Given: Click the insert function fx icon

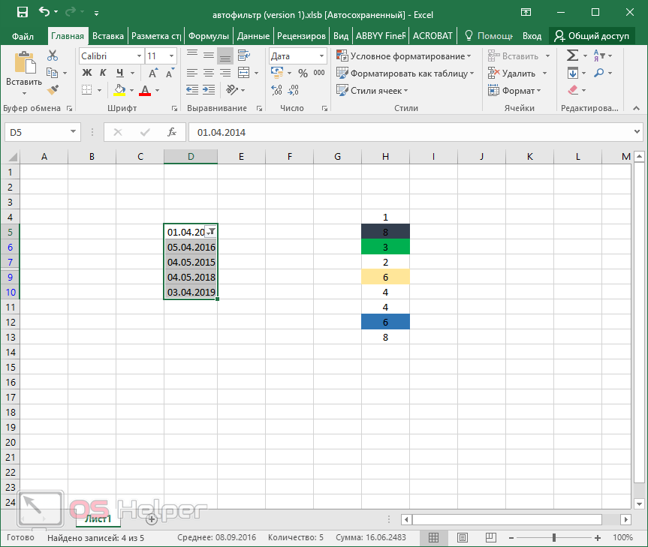Looking at the screenshot, I should pyautogui.click(x=171, y=132).
